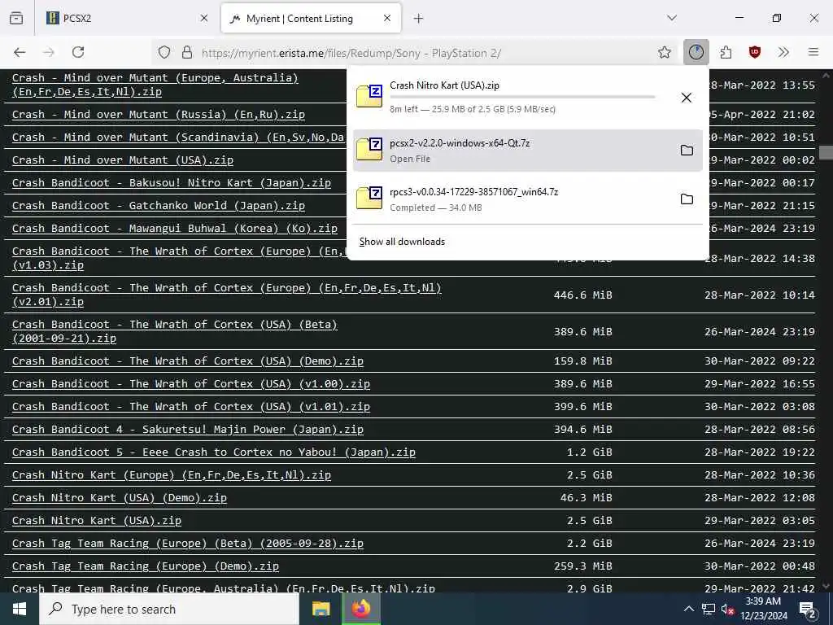Download Crash Nitro Kart (Europe) zip
The width and height of the screenshot is (833, 625).
(x=171, y=475)
